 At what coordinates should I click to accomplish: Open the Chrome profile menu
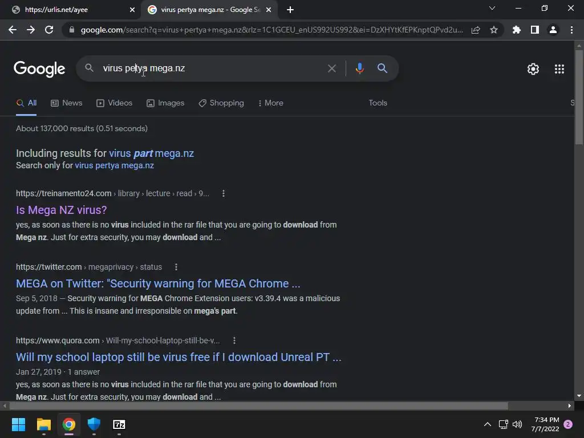553,30
